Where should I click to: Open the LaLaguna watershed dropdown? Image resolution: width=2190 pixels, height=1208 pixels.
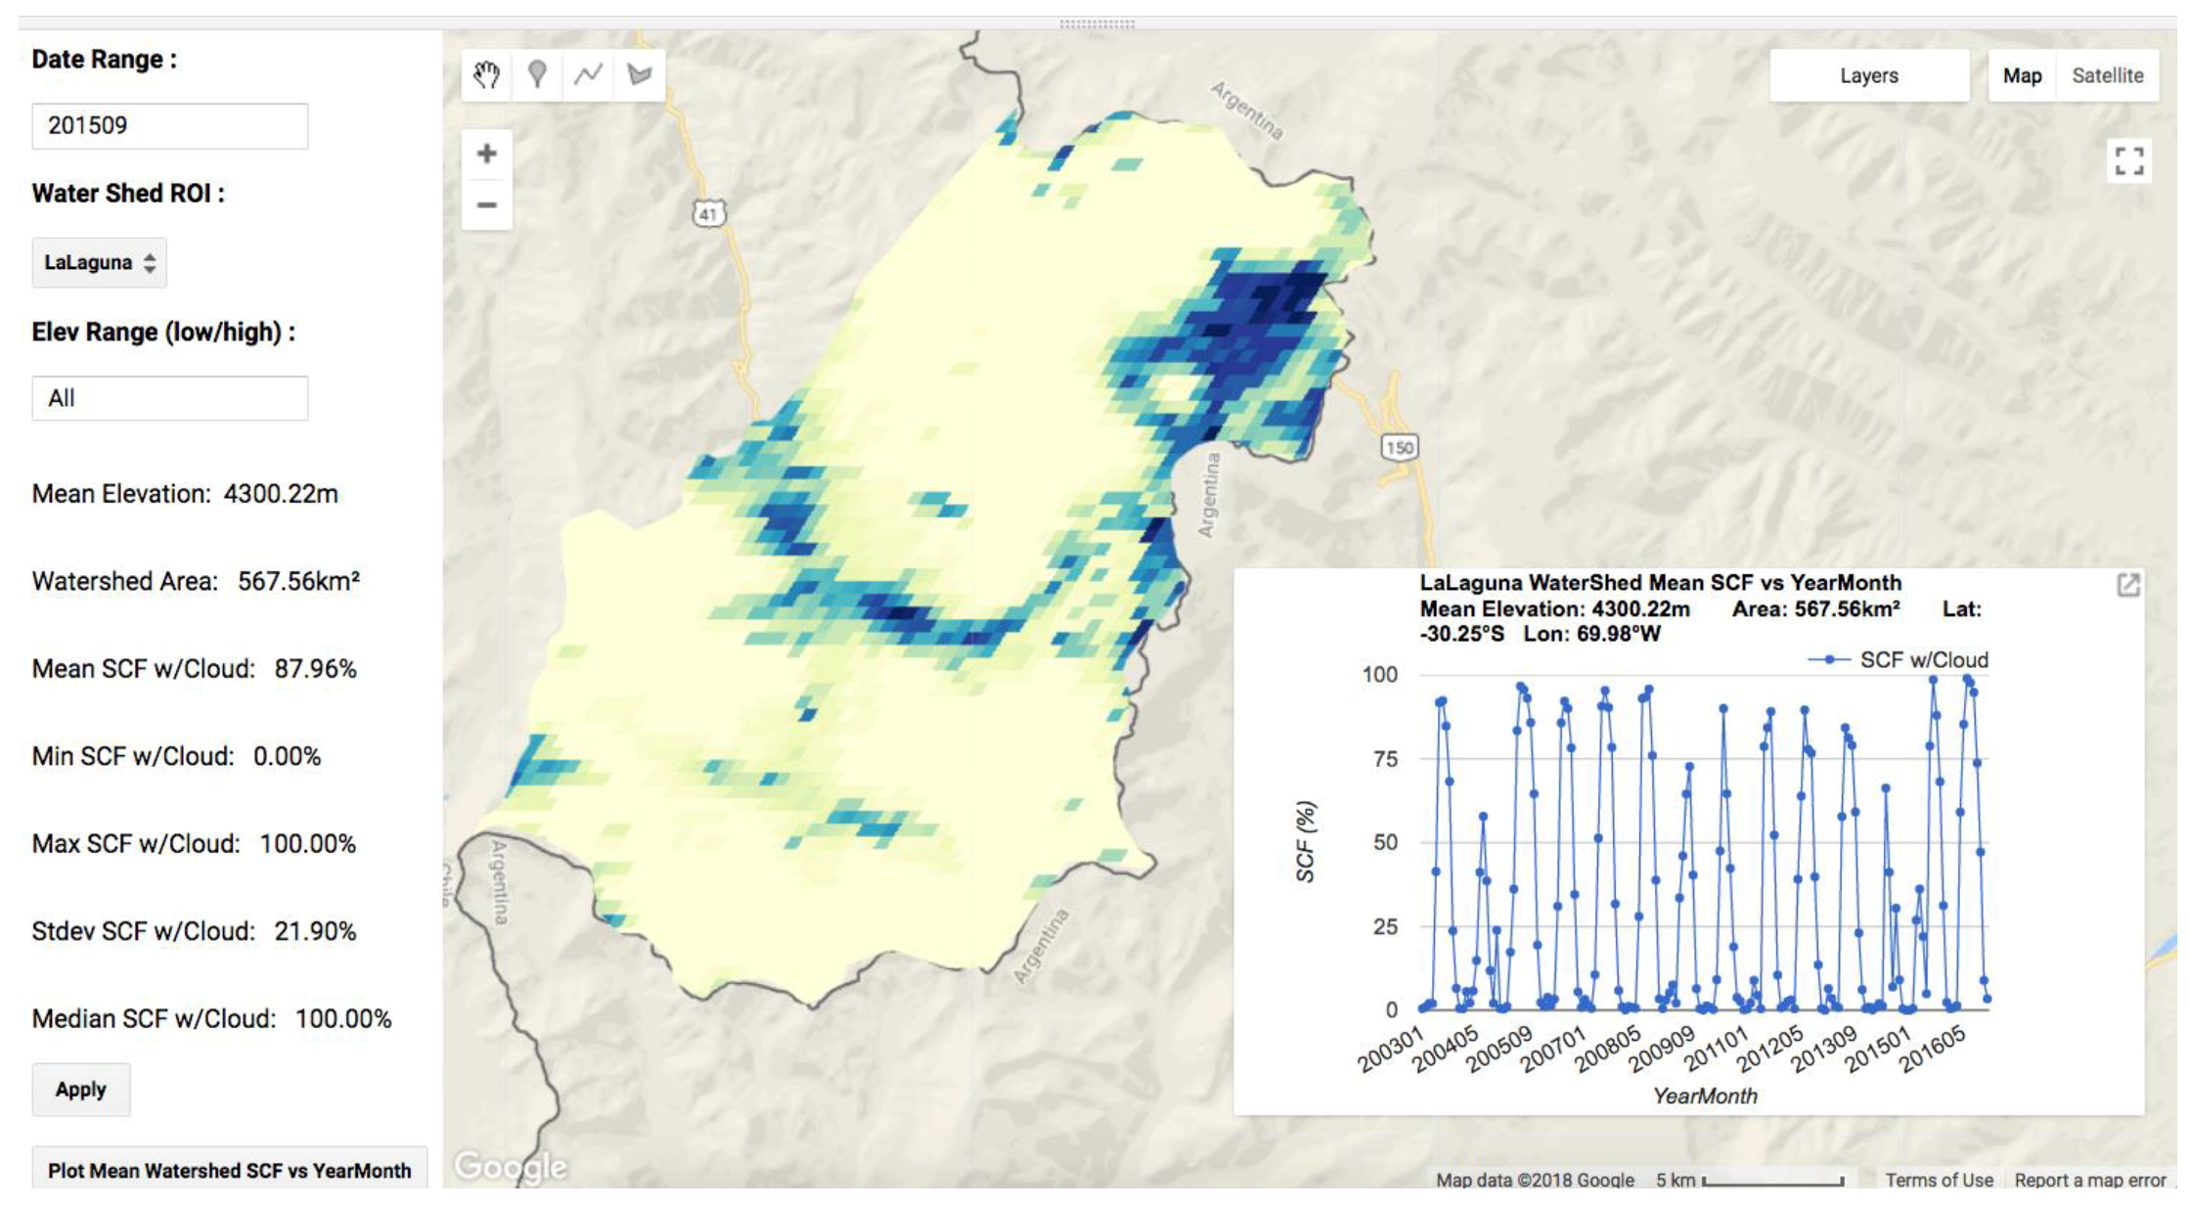pos(99,262)
